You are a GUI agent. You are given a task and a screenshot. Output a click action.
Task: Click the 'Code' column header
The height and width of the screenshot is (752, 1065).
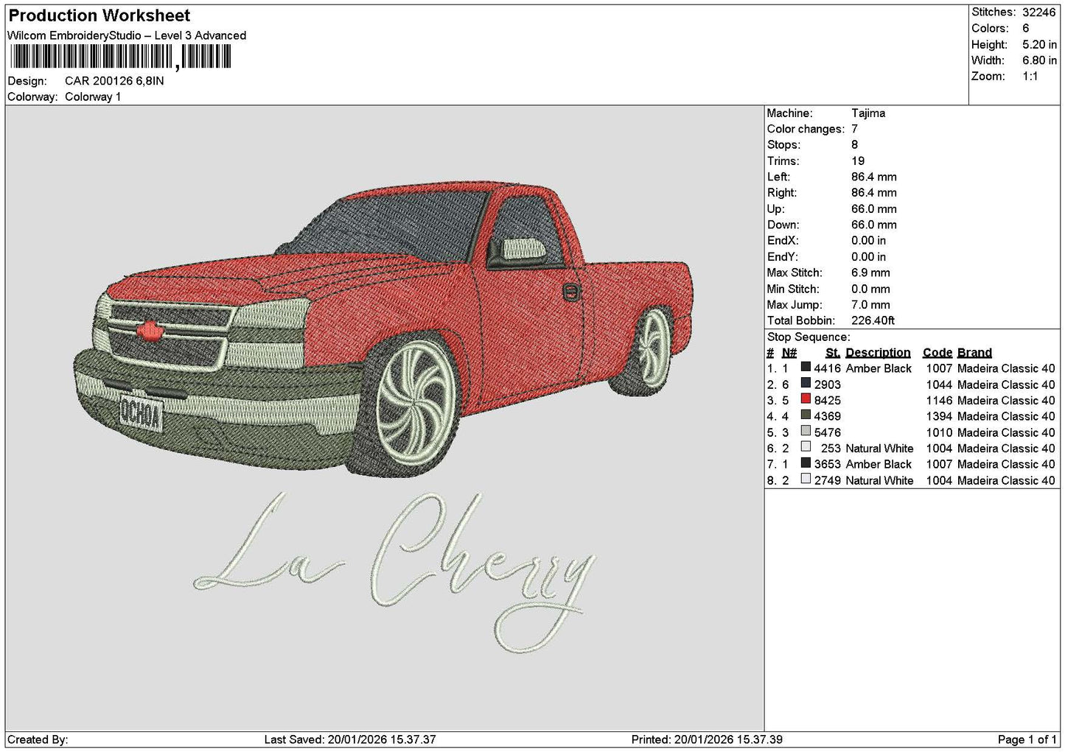click(x=937, y=353)
